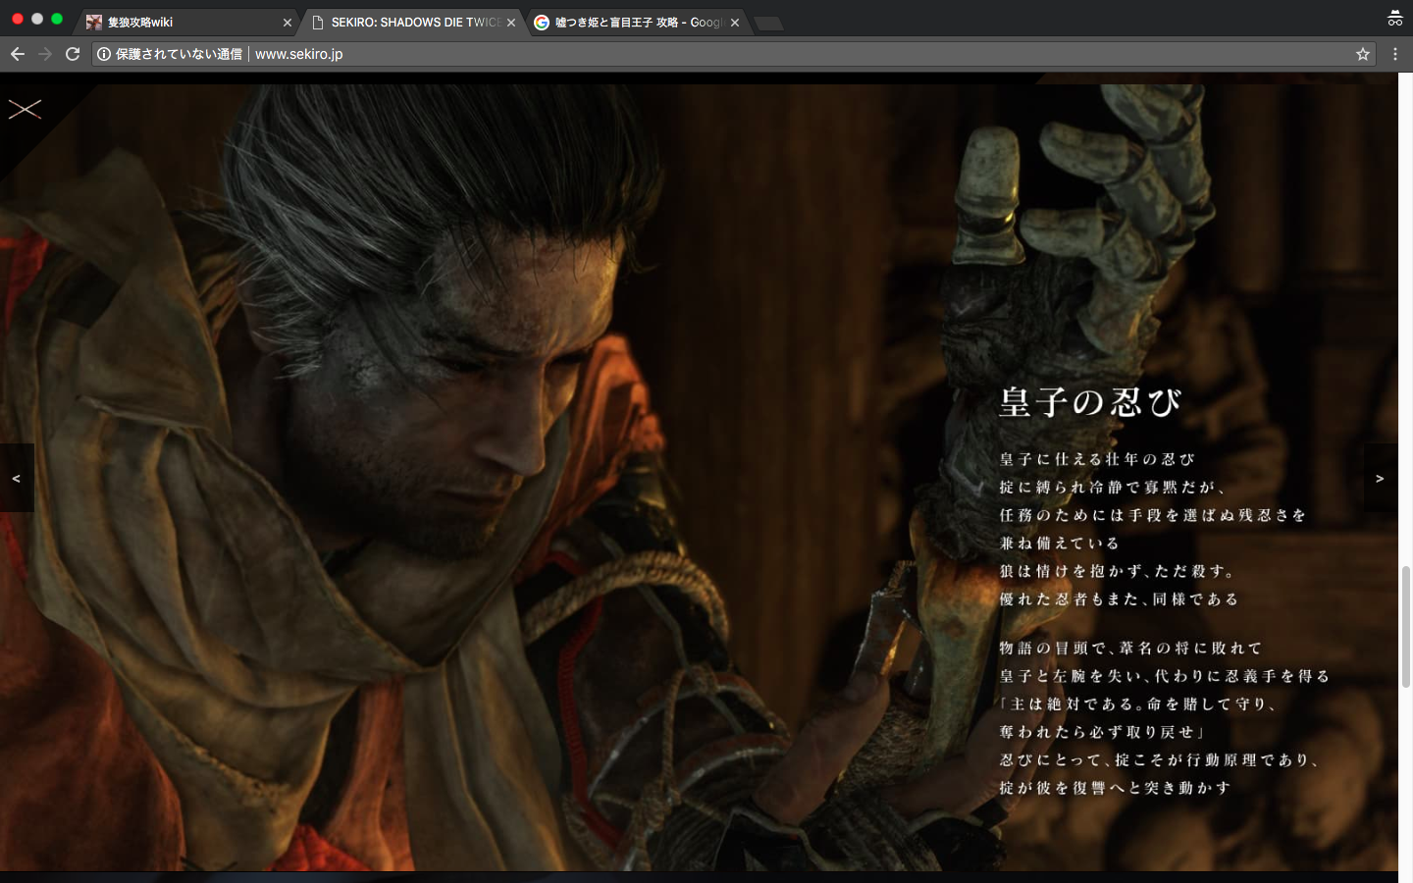The image size is (1413, 883).
Task: Switch to the 隻狼攻略wiki tab
Action: pyautogui.click(x=184, y=22)
